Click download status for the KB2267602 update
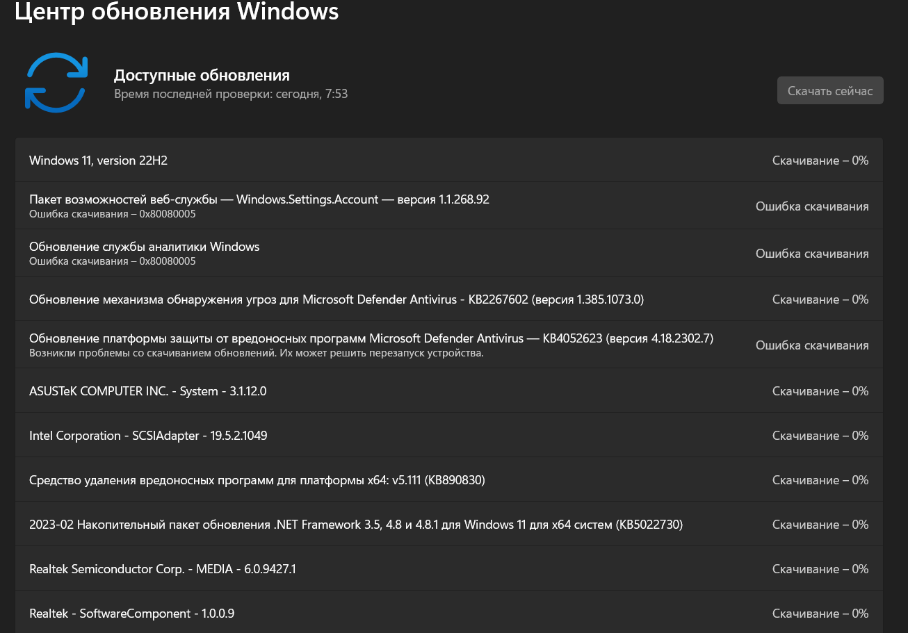The height and width of the screenshot is (633, 908). (820, 299)
